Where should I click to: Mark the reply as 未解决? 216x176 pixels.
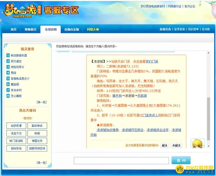pos(176,146)
